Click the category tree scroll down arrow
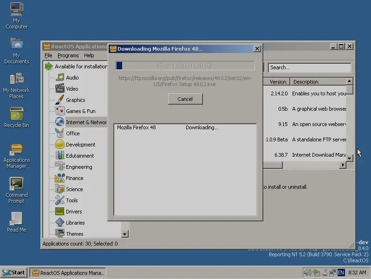 coord(125,234)
